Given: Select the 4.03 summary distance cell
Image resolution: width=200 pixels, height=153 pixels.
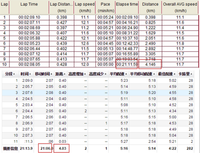Looking at the screenshot, I should 62,149.
